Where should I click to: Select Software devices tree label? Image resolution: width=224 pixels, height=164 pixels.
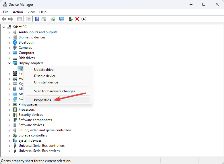31,125
